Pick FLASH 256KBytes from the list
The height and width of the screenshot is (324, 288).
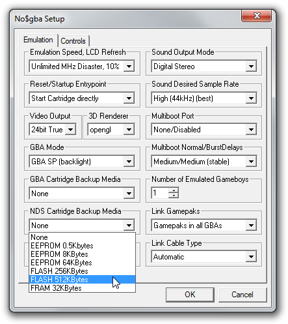point(82,271)
